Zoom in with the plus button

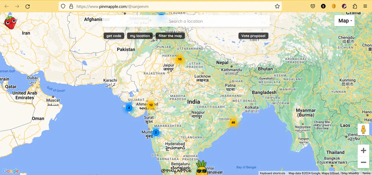click(363, 151)
